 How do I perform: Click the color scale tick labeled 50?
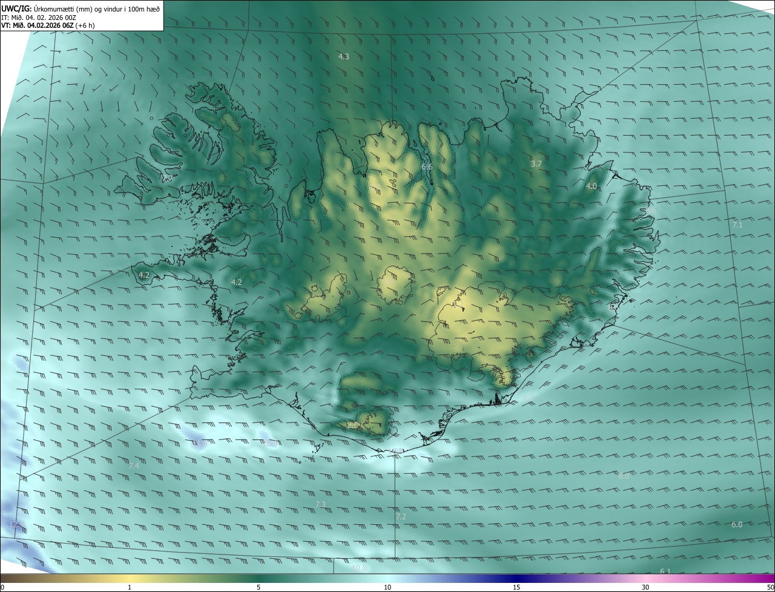click(770, 587)
